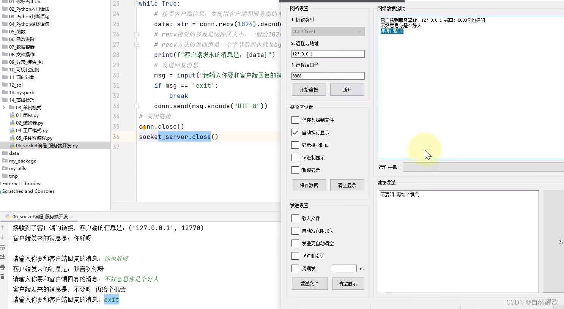Click the print icon in run console toolbar
Screen dimensions: 564x309
pyautogui.click(x=2, y=267)
